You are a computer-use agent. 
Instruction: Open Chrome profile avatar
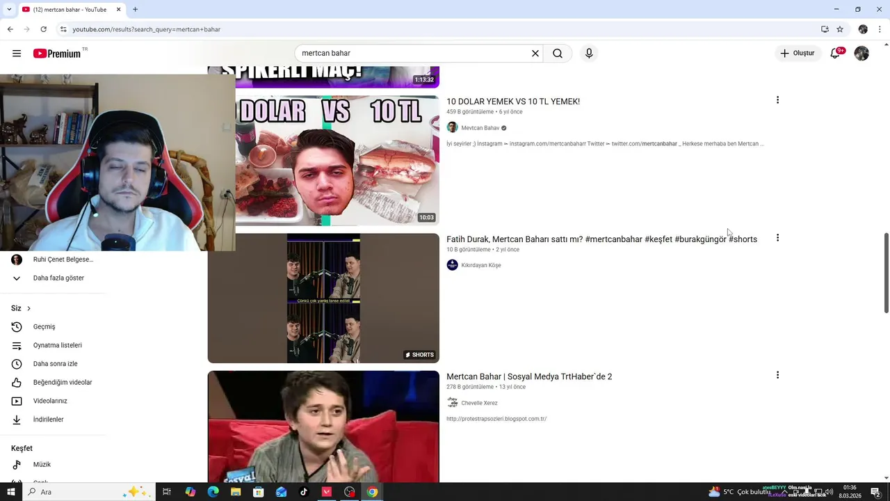pyautogui.click(x=863, y=29)
